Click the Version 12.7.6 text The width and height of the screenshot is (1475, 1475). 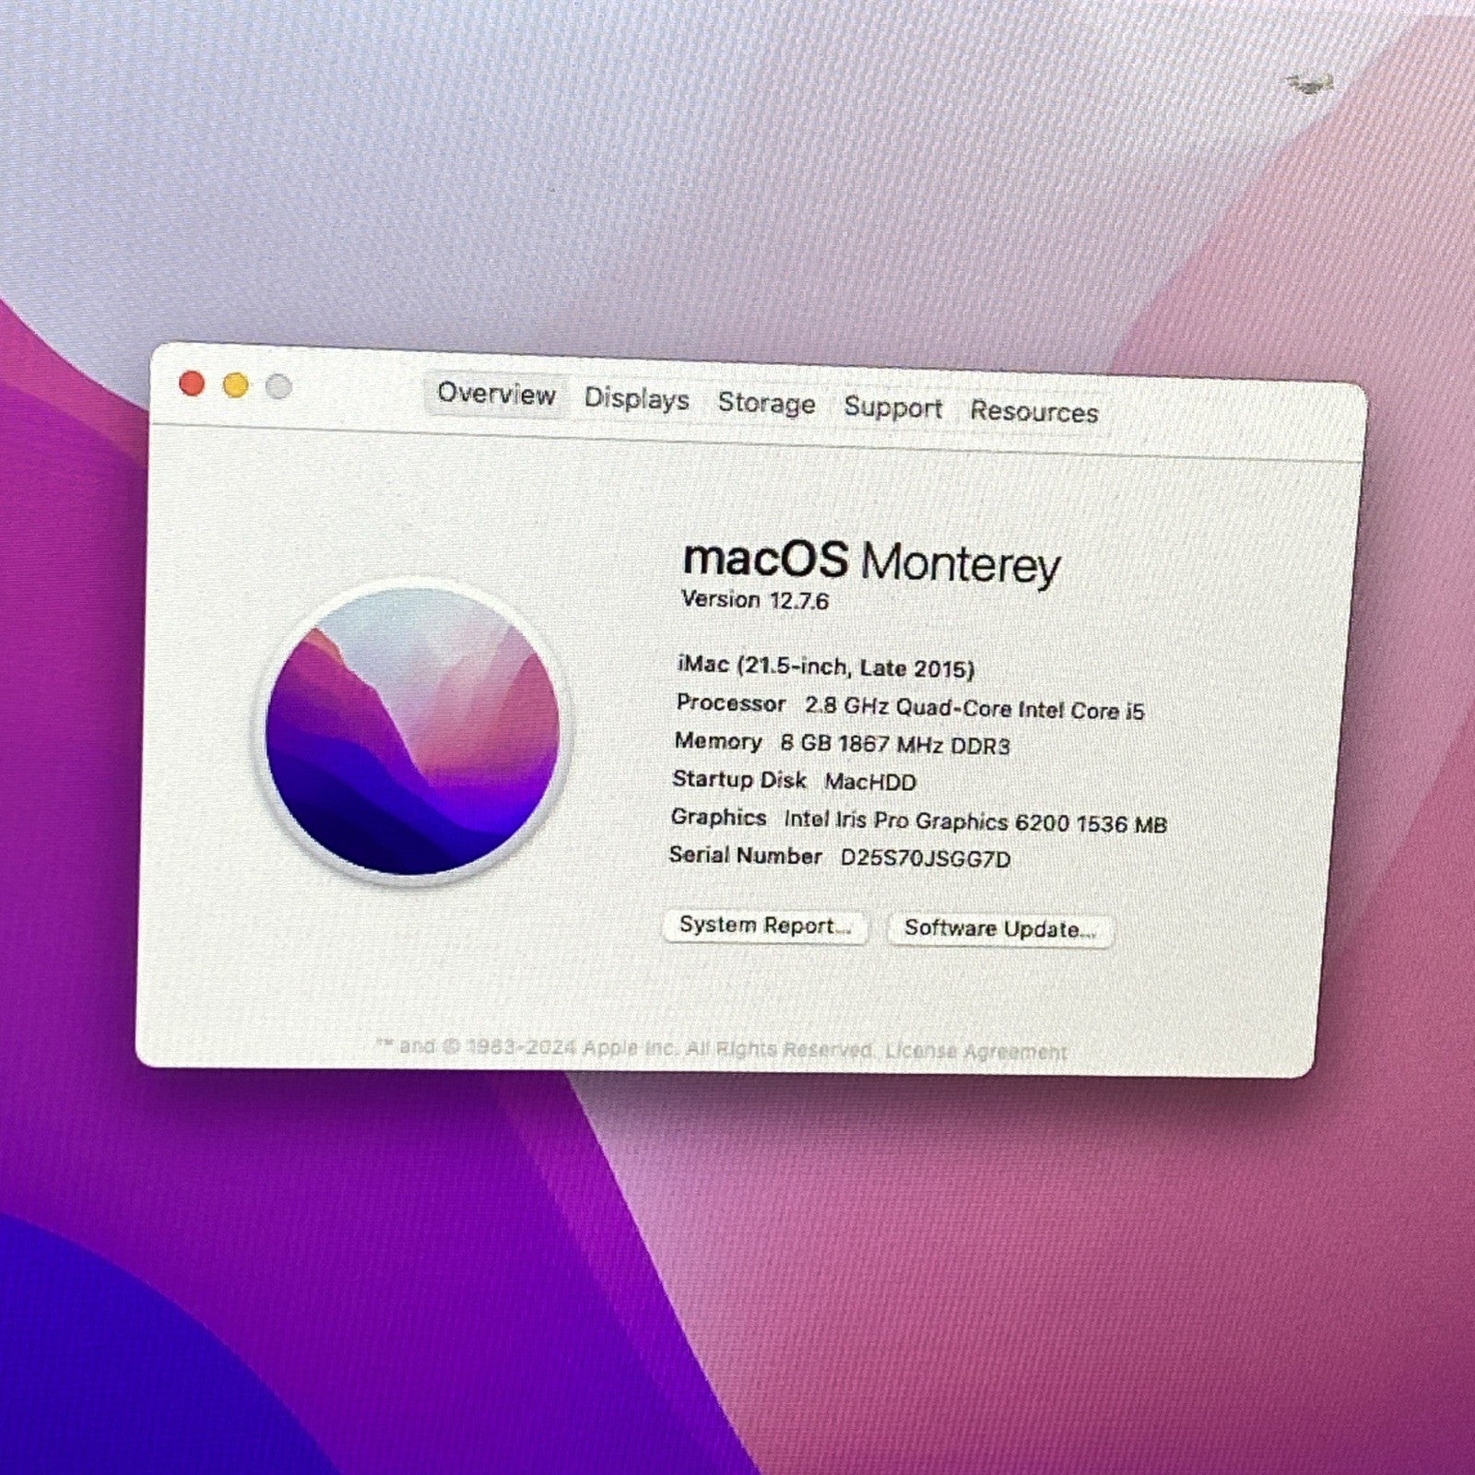tap(754, 600)
